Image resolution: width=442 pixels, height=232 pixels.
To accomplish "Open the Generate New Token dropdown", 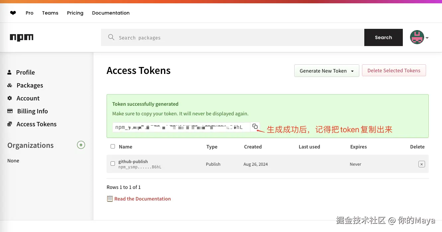I will tap(326, 71).
